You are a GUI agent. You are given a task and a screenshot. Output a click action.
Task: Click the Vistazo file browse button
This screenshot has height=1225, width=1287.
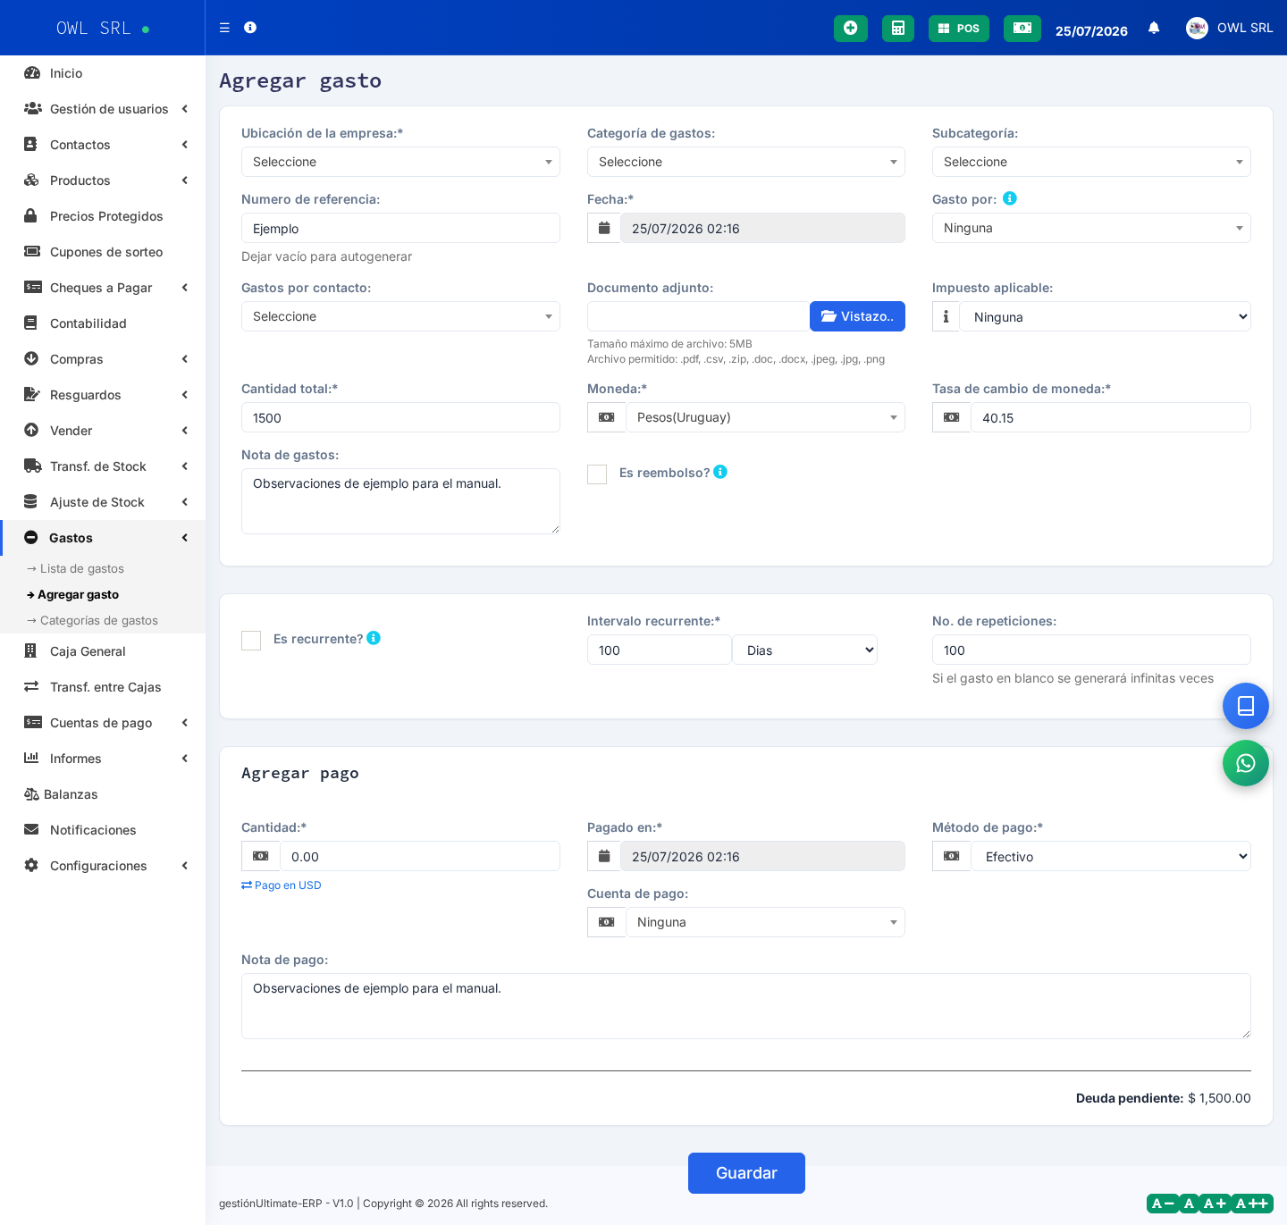(x=857, y=316)
